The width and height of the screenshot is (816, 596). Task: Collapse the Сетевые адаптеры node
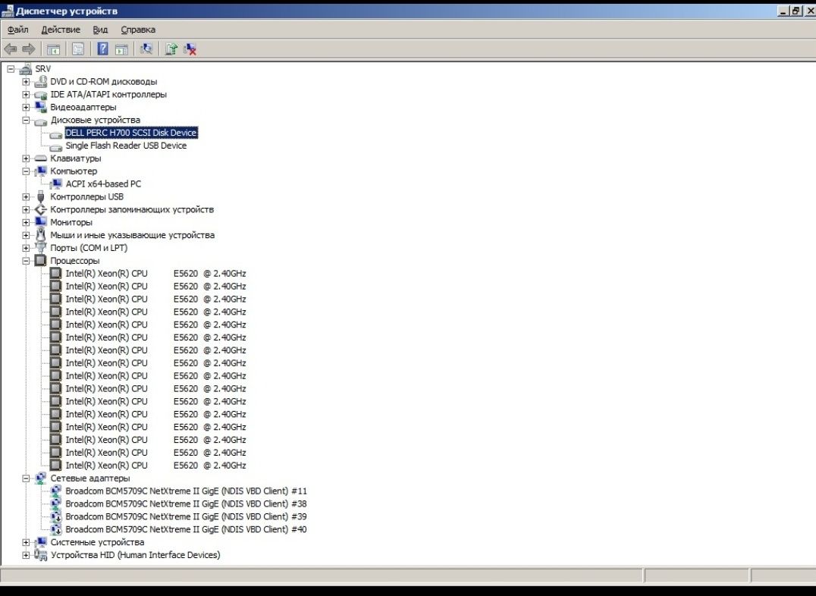click(x=26, y=478)
